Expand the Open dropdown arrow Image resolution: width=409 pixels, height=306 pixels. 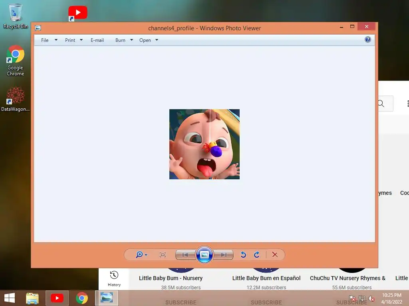pos(157,40)
